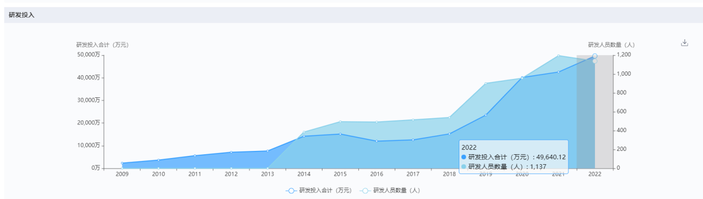Select the 2015 label on the x-axis

(x=340, y=174)
